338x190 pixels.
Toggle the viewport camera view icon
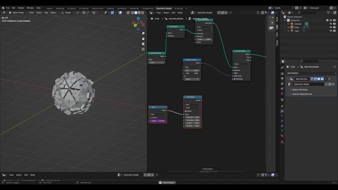(143, 44)
